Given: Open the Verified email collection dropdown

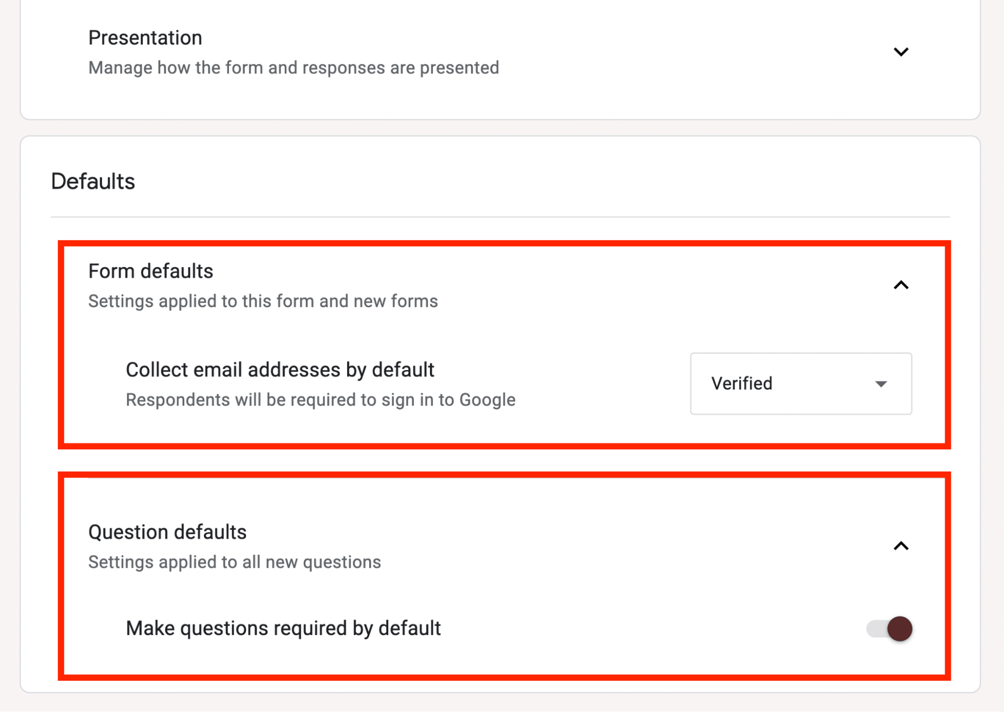Looking at the screenshot, I should pos(801,384).
